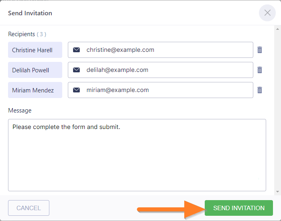Viewport: 281px width, 221px height.
Task: Remove Delilah Powell using the trash icon
Action: pyautogui.click(x=260, y=70)
